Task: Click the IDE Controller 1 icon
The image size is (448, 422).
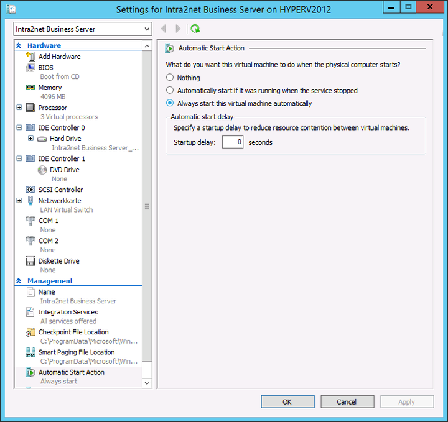Action: (30, 158)
